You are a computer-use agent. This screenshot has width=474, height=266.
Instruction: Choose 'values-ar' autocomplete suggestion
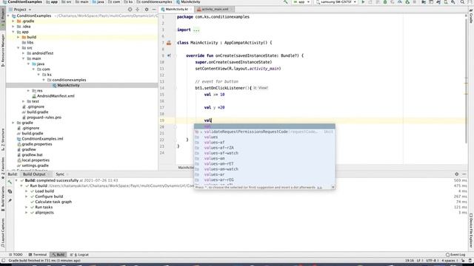point(264,174)
